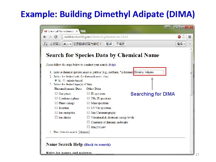Check the UV/Vis spectrum checkbox
The image size is (216, 162).
coord(88,108)
